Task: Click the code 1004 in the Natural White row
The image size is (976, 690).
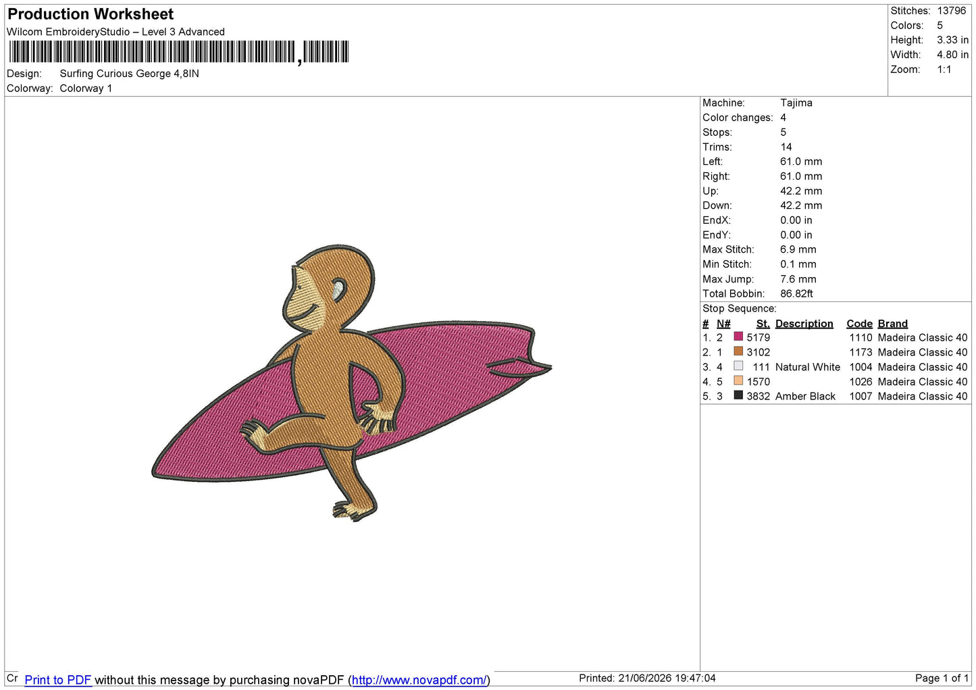Action: (x=861, y=367)
